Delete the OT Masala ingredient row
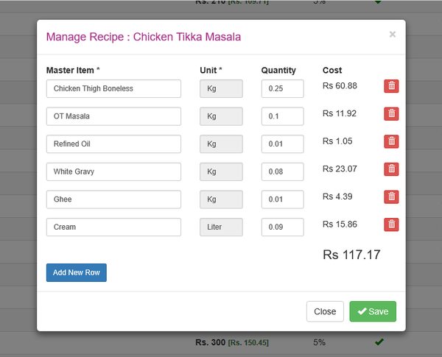The height and width of the screenshot is (357, 442). click(x=391, y=114)
